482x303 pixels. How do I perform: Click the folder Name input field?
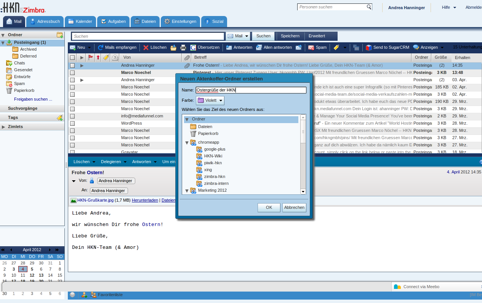tap(251, 90)
